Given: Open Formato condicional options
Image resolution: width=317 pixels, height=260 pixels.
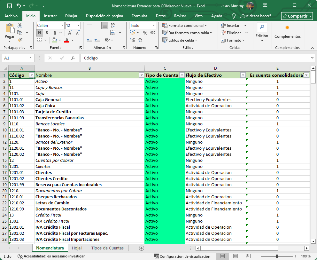Looking at the screenshot, I should click(184, 25).
